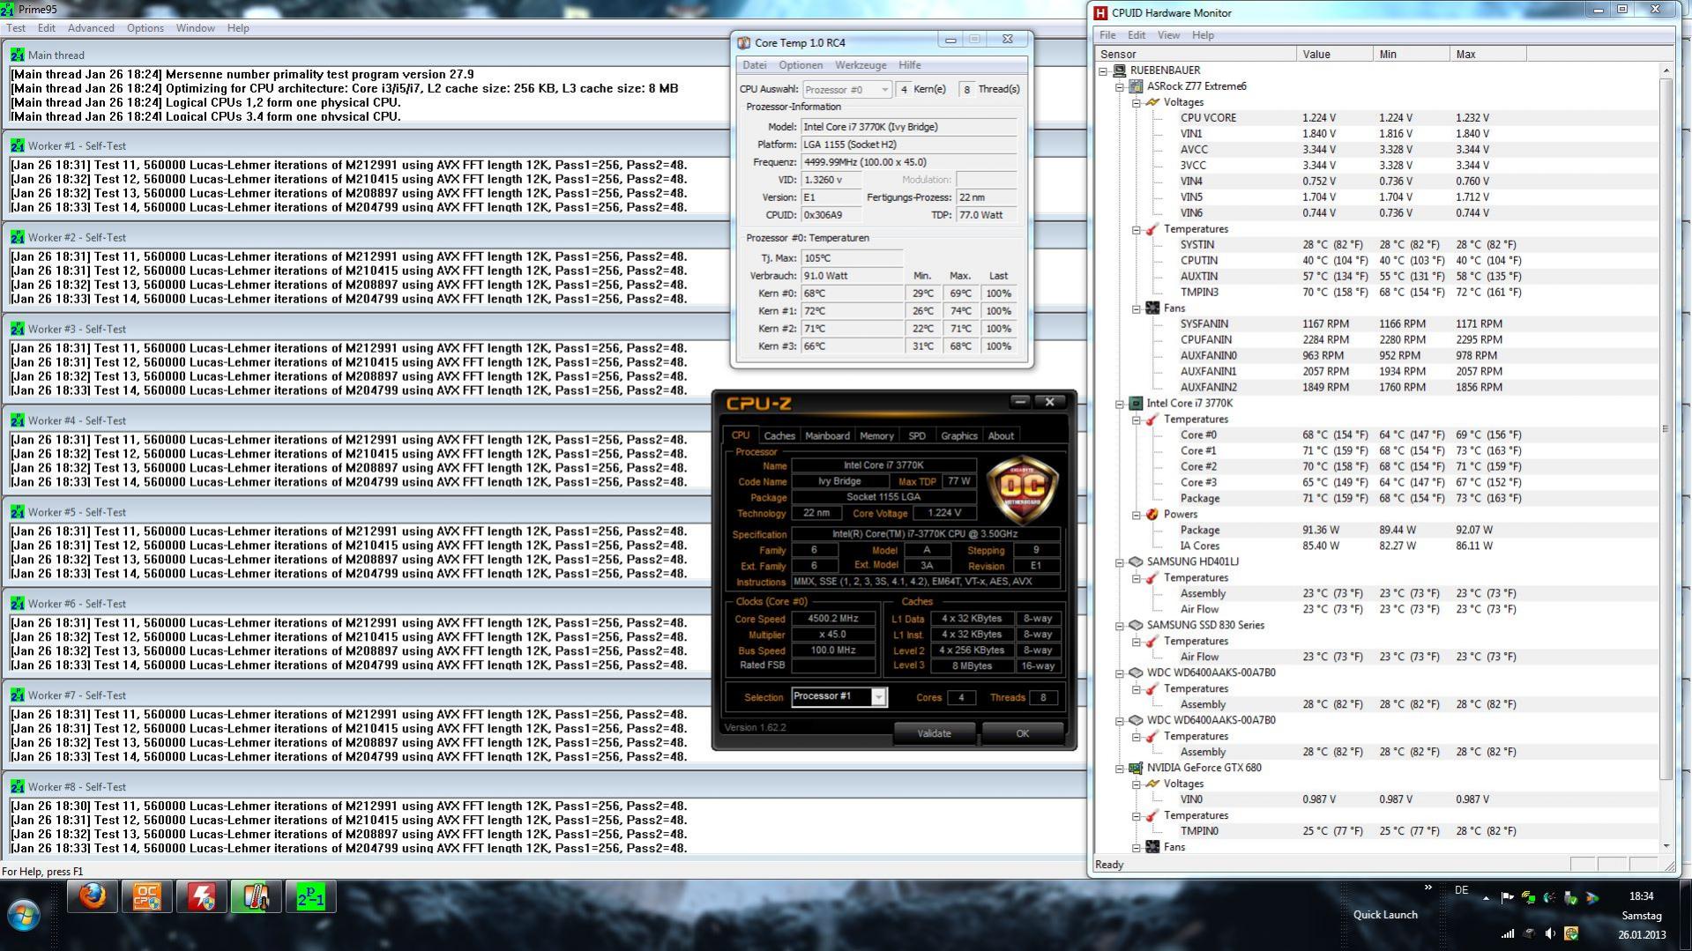This screenshot has width=1692, height=951.
Task: Click the Worker #1 Self-Test window icon
Action: (18, 145)
